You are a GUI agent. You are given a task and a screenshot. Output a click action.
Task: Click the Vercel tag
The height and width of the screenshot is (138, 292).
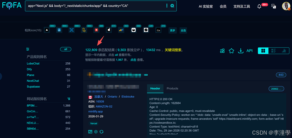pos(94,123)
